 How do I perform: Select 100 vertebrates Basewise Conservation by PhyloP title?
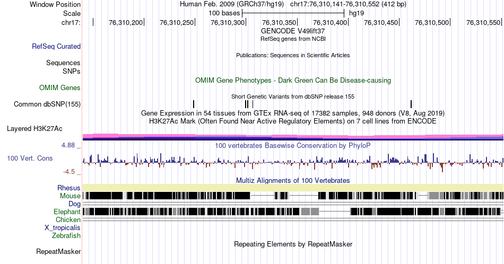tap(293, 145)
